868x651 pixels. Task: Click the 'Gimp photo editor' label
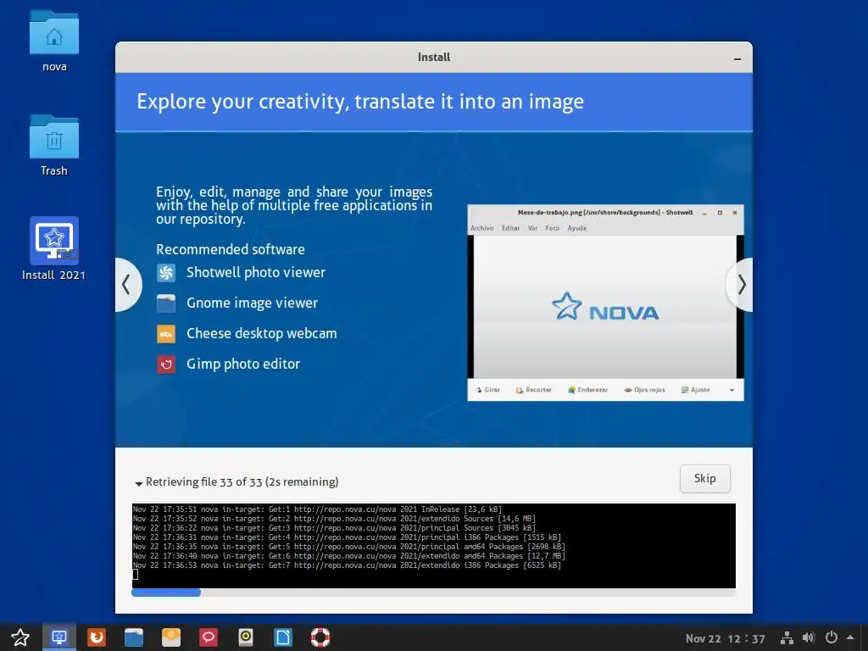243,364
